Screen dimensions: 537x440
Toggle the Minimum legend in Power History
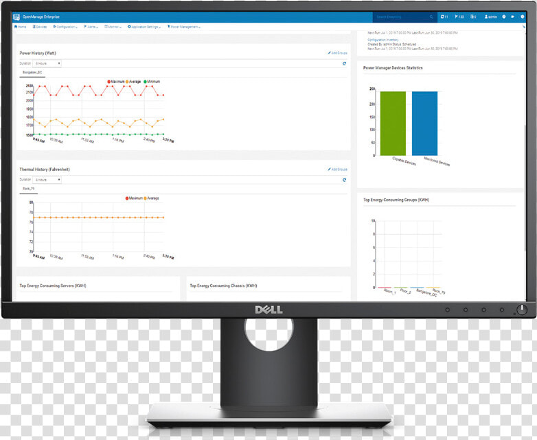152,82
